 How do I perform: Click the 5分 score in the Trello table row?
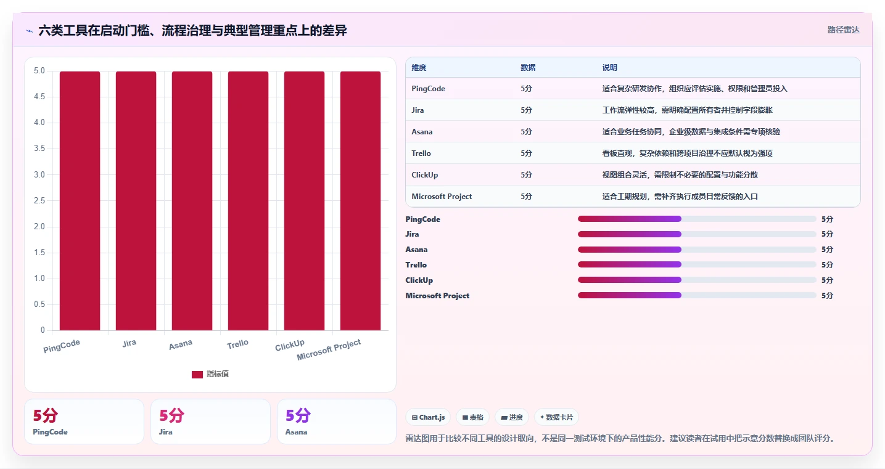(526, 153)
